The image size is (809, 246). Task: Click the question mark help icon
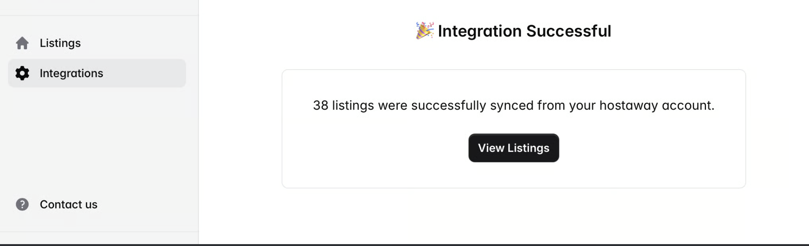point(22,204)
